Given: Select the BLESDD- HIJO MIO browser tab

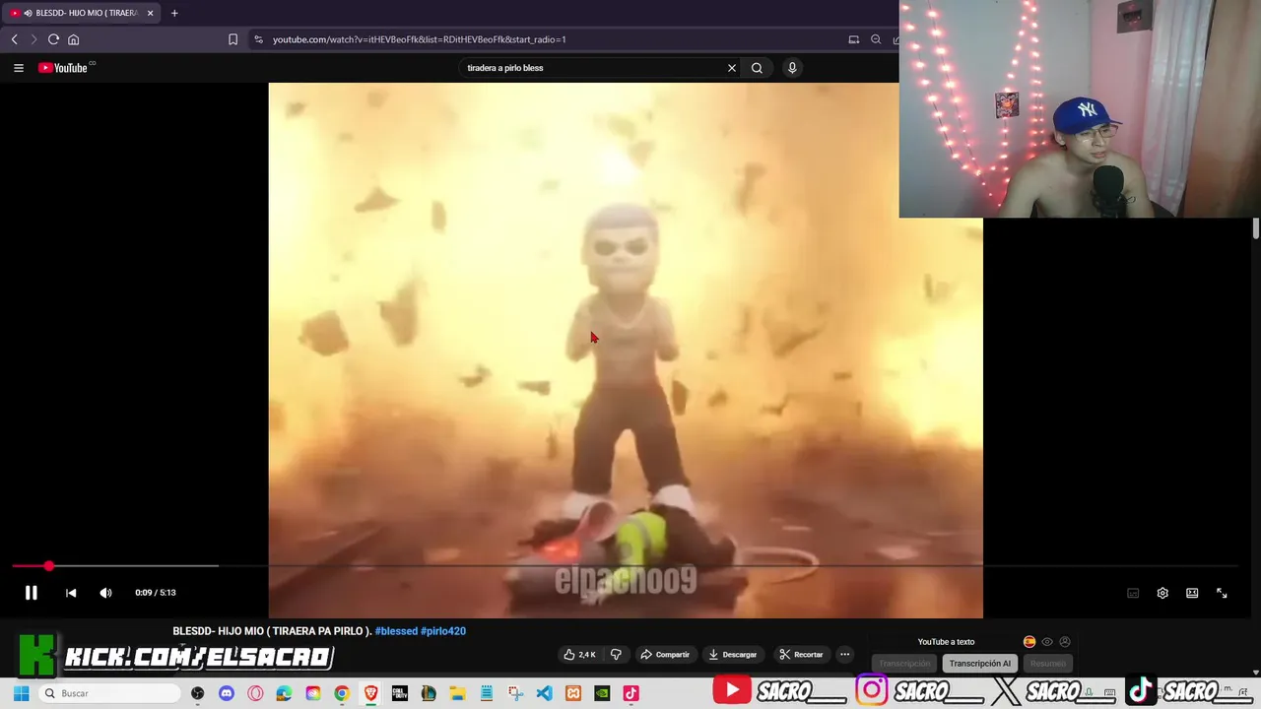Looking at the screenshot, I should coord(83,13).
